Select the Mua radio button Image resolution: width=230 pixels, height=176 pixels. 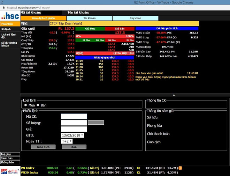(26, 105)
